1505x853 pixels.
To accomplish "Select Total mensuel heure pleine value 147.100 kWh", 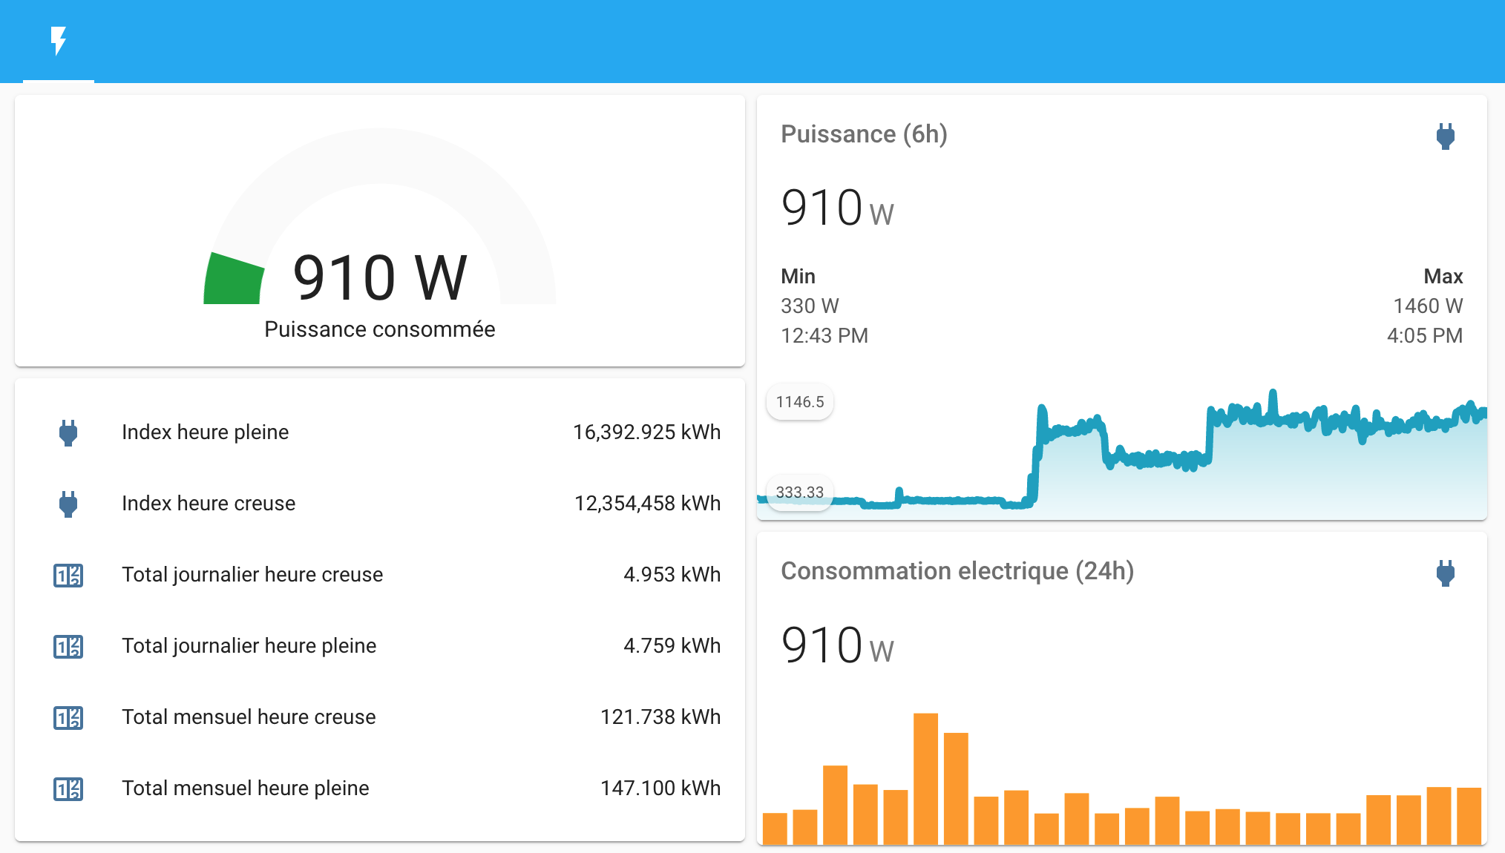I will click(x=660, y=788).
